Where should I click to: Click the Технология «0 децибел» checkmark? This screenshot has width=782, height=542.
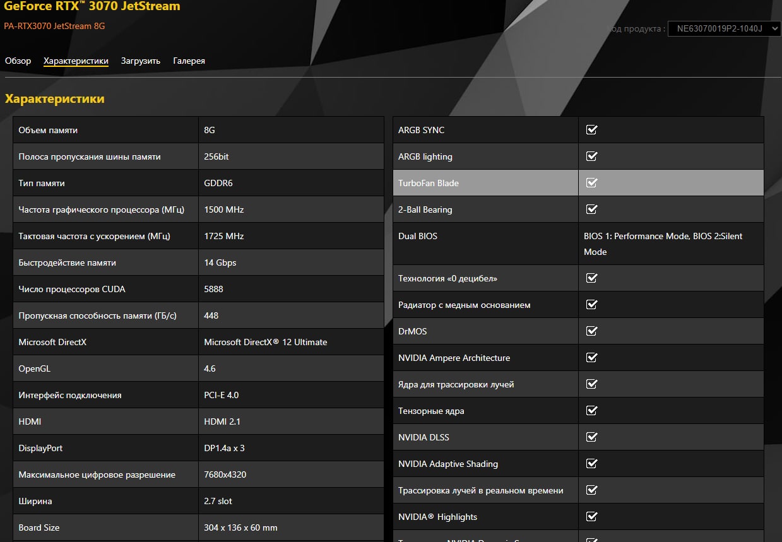coord(591,278)
